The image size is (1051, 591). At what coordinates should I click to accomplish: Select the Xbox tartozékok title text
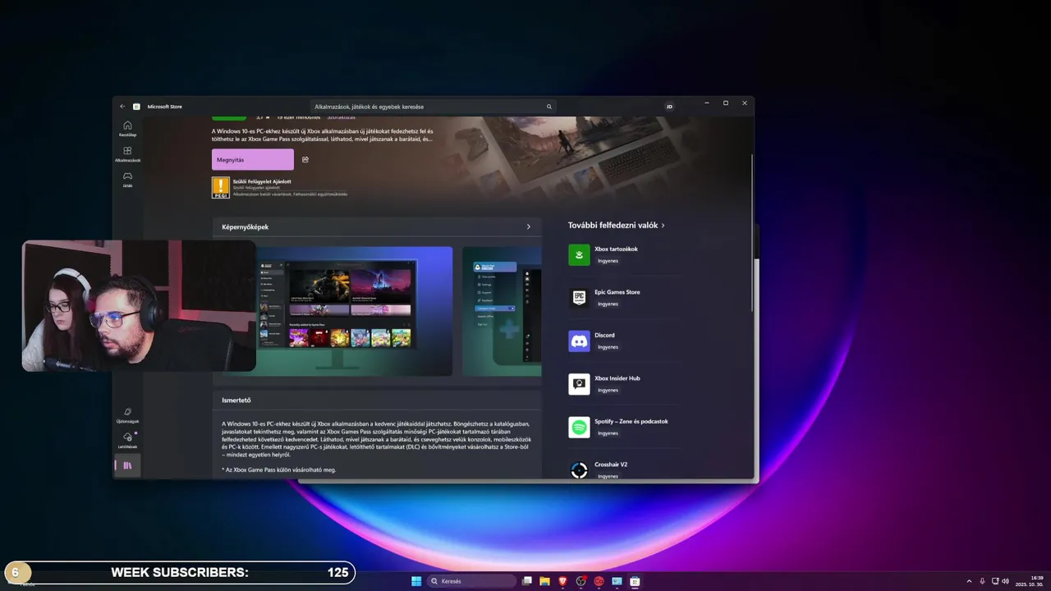pyautogui.click(x=616, y=249)
